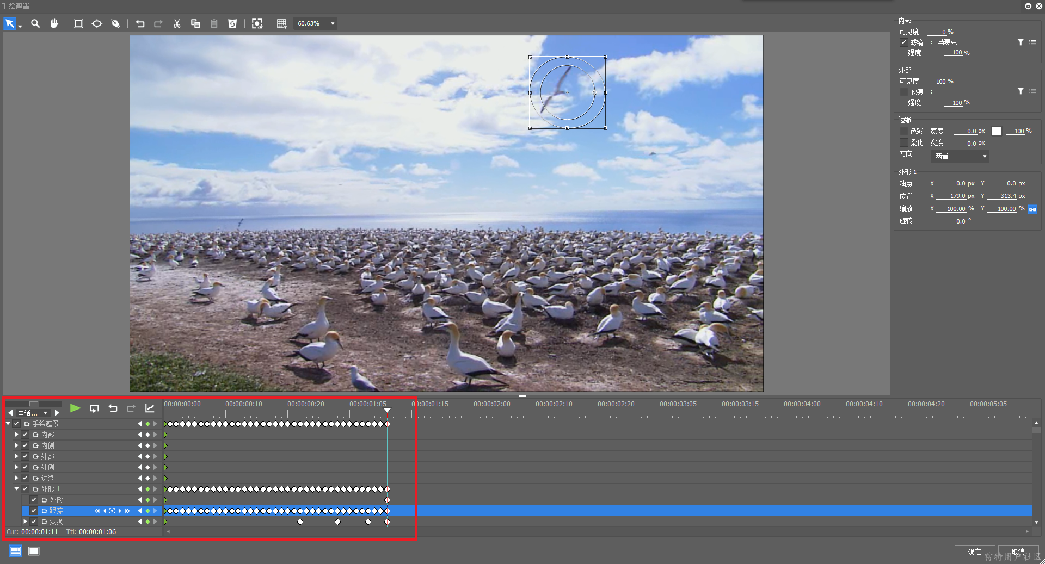Open the 方向 dropdown showing 两者
Image resolution: width=1045 pixels, height=564 pixels.
point(959,156)
